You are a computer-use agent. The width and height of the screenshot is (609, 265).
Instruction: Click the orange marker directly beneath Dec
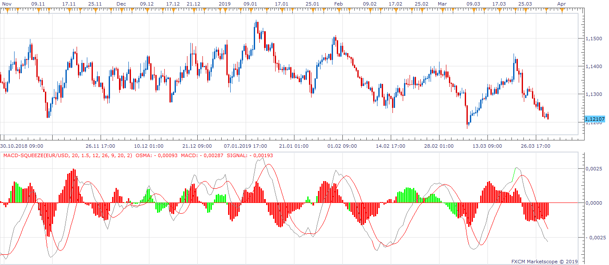121,10
